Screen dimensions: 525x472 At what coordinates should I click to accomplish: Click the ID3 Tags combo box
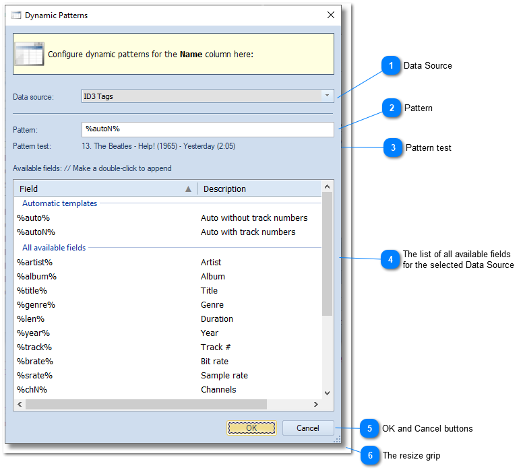[208, 96]
